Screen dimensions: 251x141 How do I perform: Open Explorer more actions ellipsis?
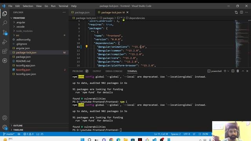click(x=64, y=12)
